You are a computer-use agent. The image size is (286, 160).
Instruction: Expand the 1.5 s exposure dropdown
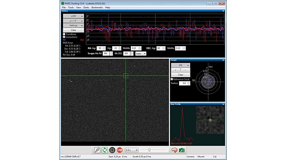(x=131, y=150)
